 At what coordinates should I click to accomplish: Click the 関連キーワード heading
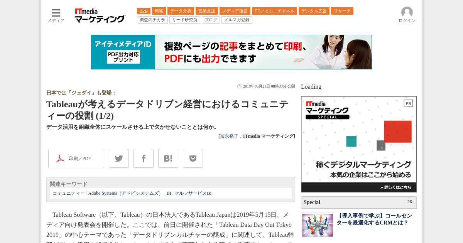pyautogui.click(x=69, y=184)
